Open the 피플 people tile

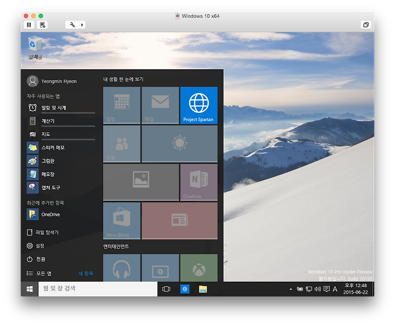(x=122, y=144)
